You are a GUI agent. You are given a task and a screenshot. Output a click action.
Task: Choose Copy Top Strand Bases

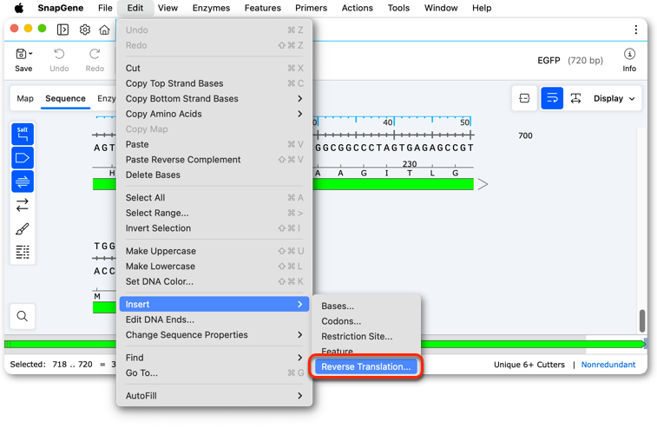pyautogui.click(x=214, y=83)
